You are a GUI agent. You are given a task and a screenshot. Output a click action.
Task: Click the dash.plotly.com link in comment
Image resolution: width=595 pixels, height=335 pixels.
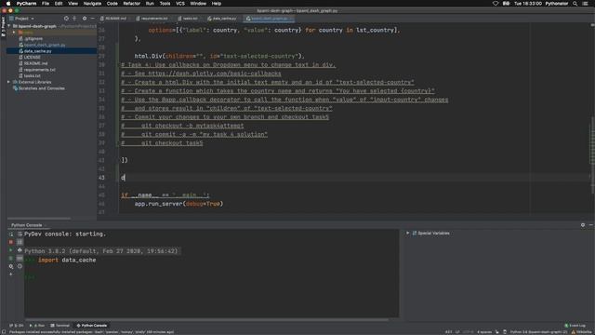click(215, 74)
